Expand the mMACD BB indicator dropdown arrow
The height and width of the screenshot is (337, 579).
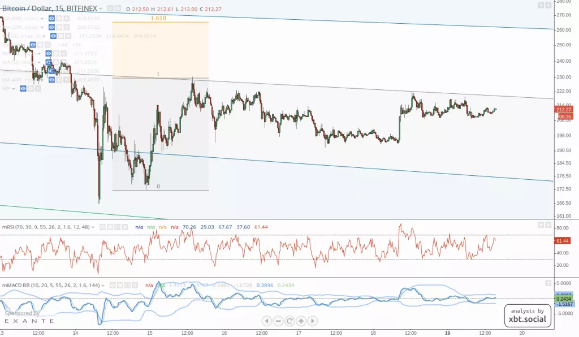[102, 285]
